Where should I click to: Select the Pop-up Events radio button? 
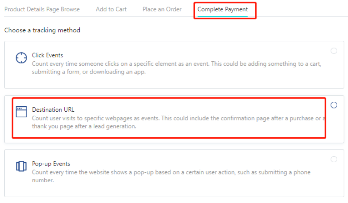(x=334, y=159)
